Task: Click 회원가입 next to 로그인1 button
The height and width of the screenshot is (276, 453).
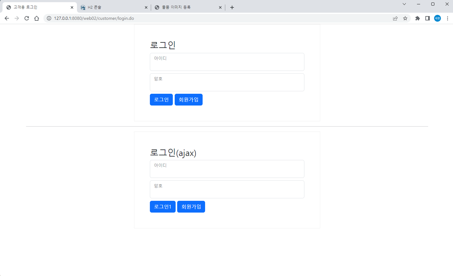Action: point(191,207)
